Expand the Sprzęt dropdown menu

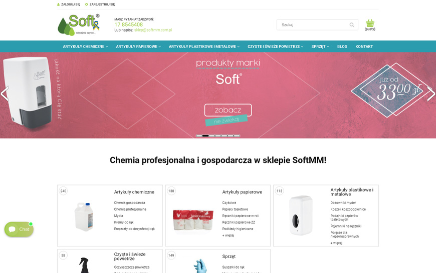[x=320, y=46]
